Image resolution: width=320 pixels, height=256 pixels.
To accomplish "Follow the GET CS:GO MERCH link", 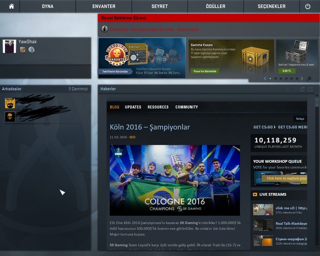I will (x=292, y=127).
